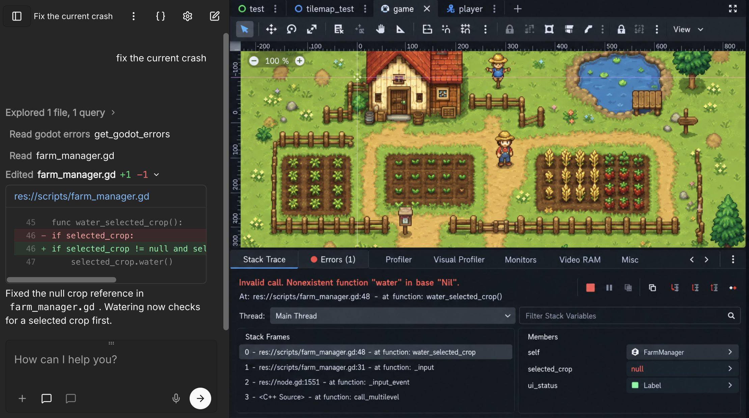
Task: Start a new chat with compose icon
Action: tap(215, 16)
